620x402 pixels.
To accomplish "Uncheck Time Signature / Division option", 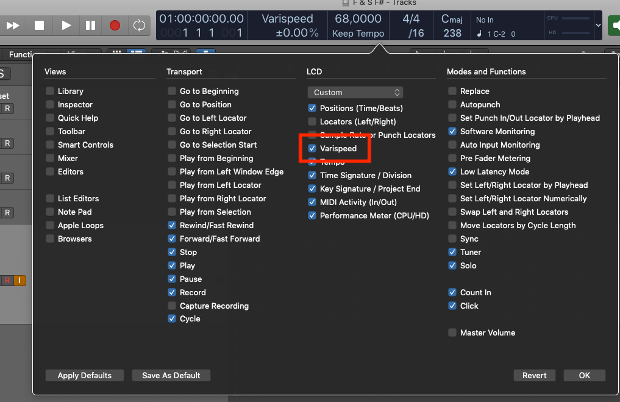I will (x=312, y=175).
